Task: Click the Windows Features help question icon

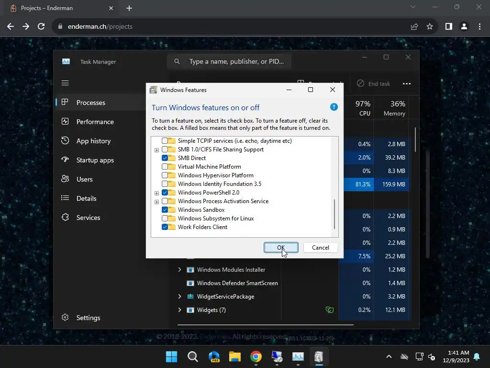Action: point(334,107)
